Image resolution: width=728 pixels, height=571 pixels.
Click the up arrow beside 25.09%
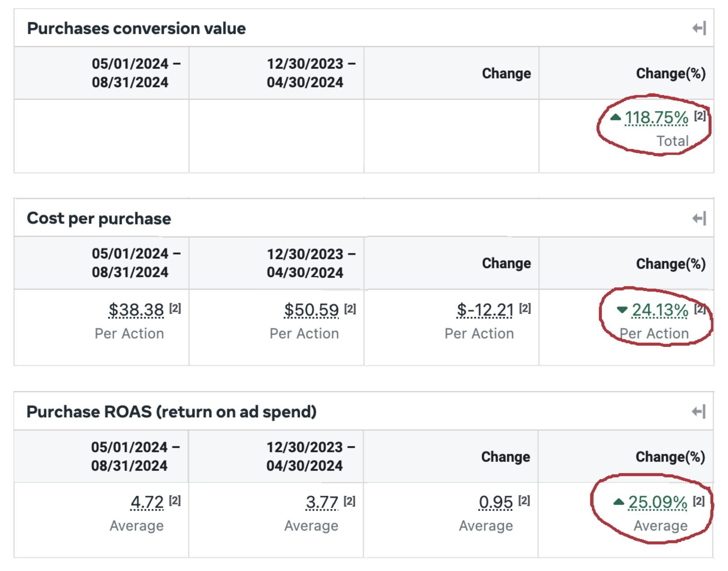tap(619, 502)
